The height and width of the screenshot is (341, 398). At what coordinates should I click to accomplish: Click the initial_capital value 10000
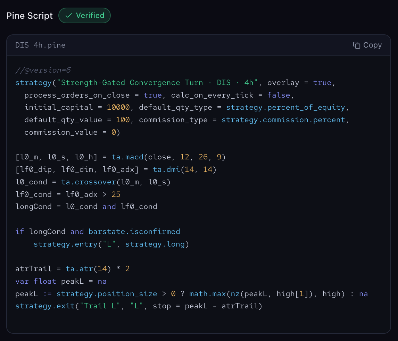tap(118, 107)
